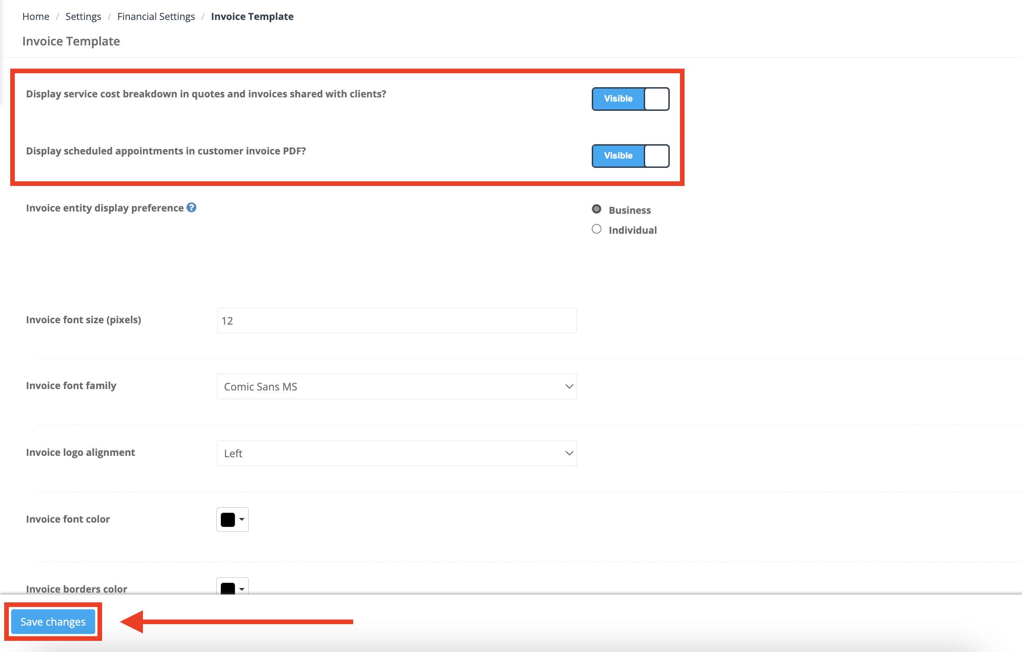Toggle service cost breakdown Visible switch
1022x652 pixels.
click(630, 99)
